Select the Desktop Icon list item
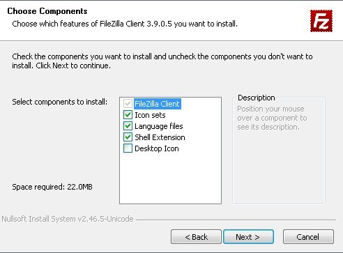This screenshot has width=343, height=253. [x=157, y=148]
